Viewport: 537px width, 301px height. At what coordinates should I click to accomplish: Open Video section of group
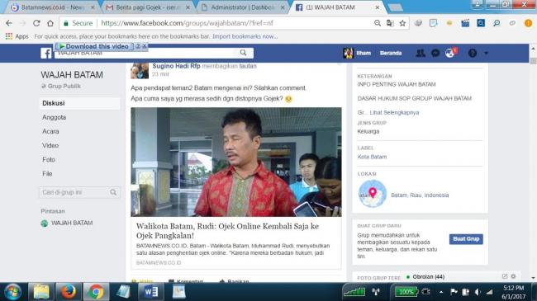[x=50, y=145]
